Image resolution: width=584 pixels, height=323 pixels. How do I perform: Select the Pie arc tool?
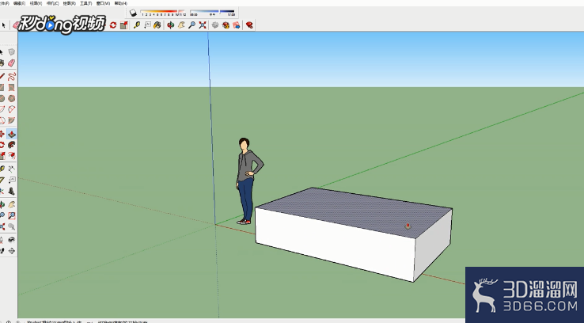click(12, 120)
